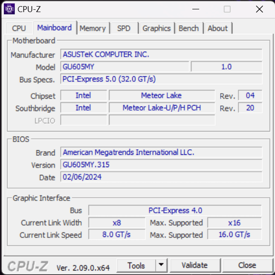Close the window using the title bar X
The width and height of the screenshot is (275, 275).
[259, 9]
